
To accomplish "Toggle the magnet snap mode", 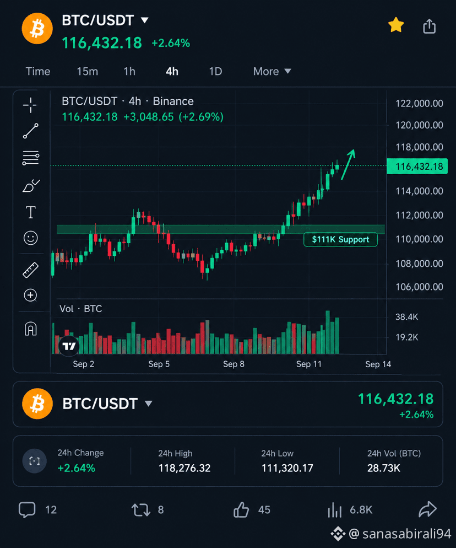I will pyautogui.click(x=30, y=329).
